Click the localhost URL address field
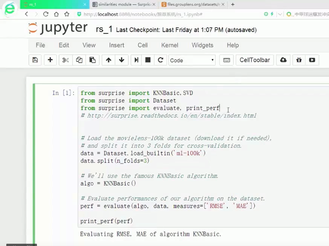Screen dimensions: 329x246 143,14
